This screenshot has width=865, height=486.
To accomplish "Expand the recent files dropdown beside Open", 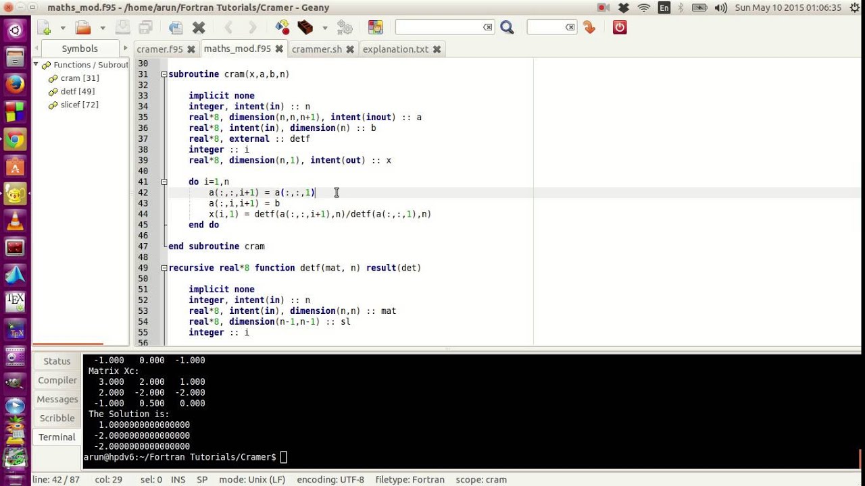I will tap(102, 28).
